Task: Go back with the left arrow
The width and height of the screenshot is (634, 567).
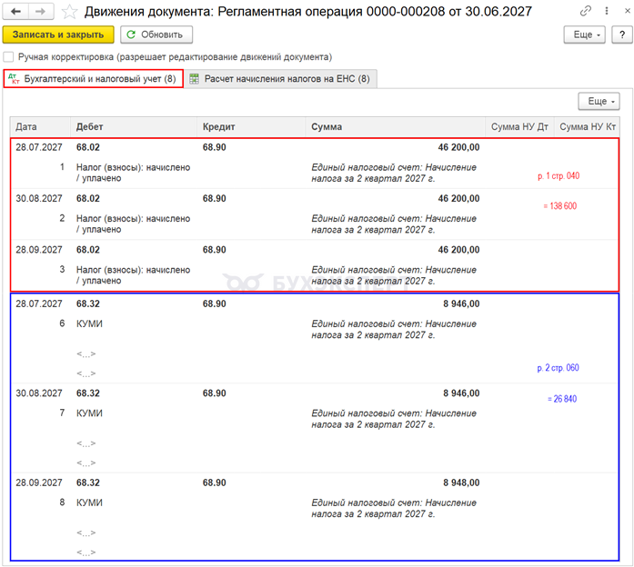Action: pos(15,11)
